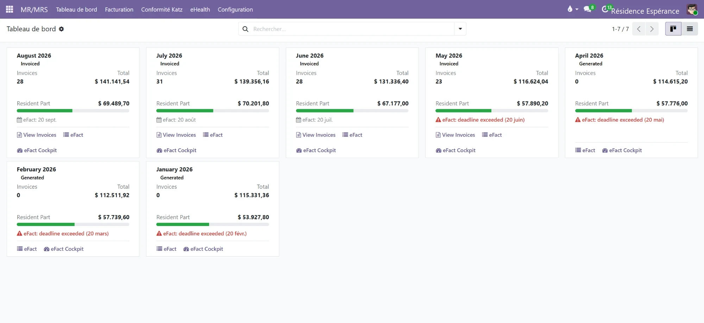This screenshot has height=323, width=704.
Task: Open eFact Cockpit for July 2026
Action: (x=176, y=150)
